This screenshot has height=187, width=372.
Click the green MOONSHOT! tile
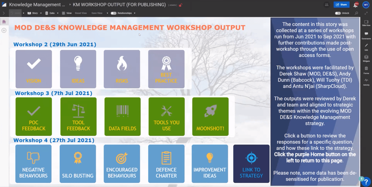pos(210,116)
